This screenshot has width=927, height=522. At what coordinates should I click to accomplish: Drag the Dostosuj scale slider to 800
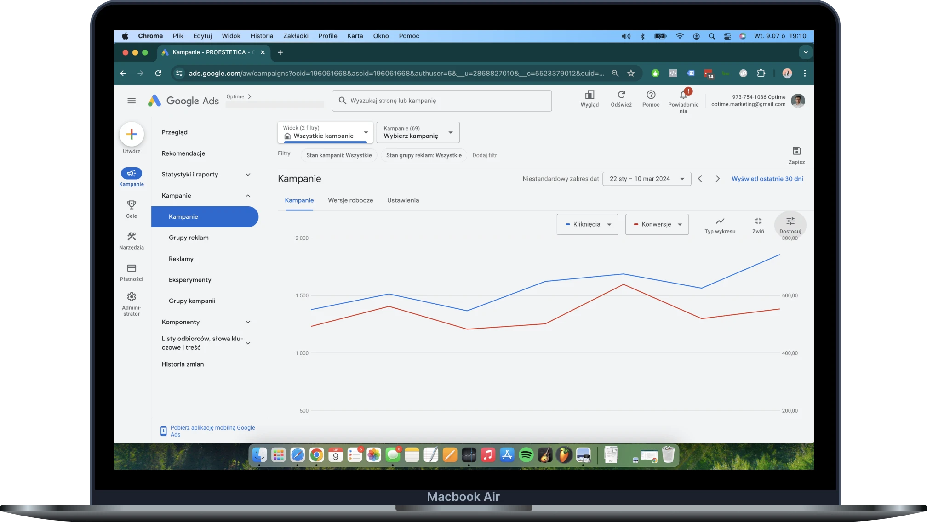790,224
